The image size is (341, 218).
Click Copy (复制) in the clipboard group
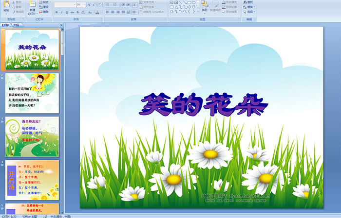point(17,7)
